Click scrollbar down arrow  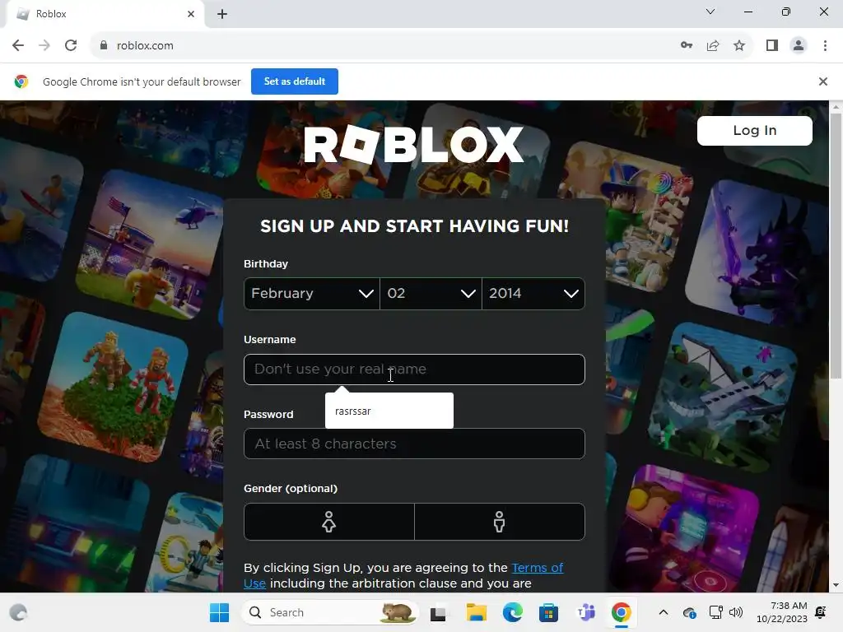pos(836,585)
